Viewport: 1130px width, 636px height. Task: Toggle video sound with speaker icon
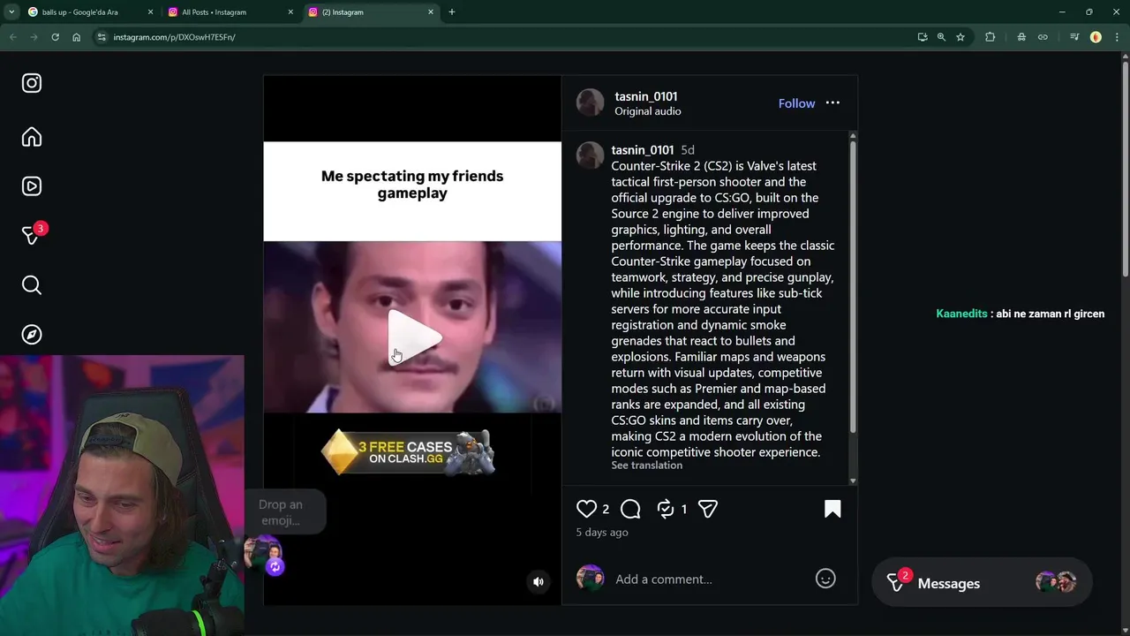click(539, 581)
